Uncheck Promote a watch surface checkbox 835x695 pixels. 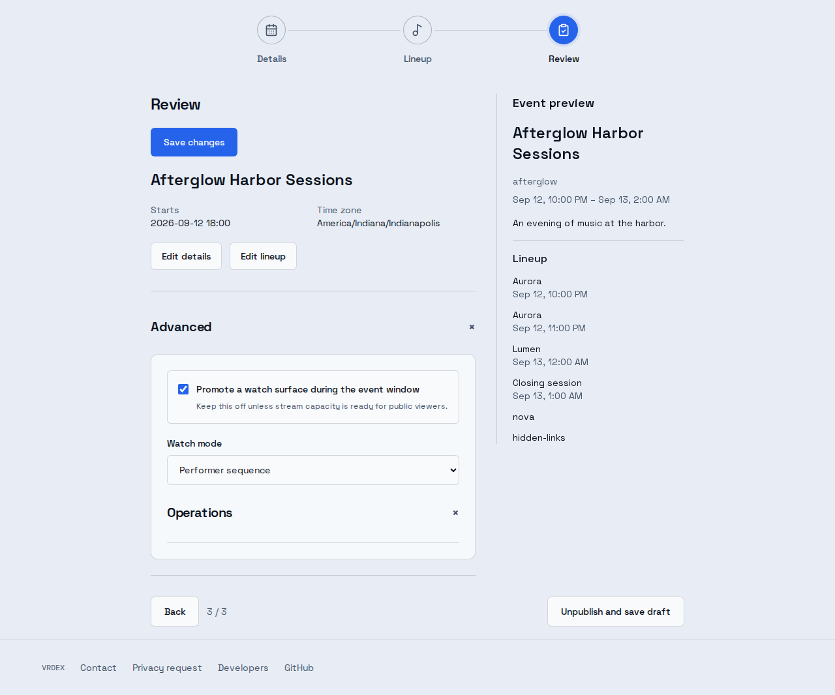[x=183, y=389]
